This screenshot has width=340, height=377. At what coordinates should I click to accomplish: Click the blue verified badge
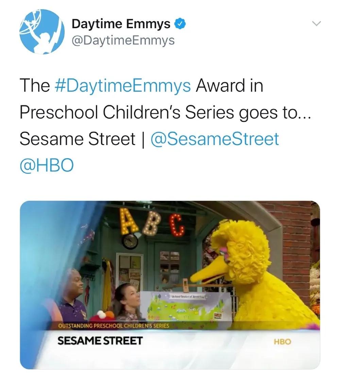(x=180, y=23)
